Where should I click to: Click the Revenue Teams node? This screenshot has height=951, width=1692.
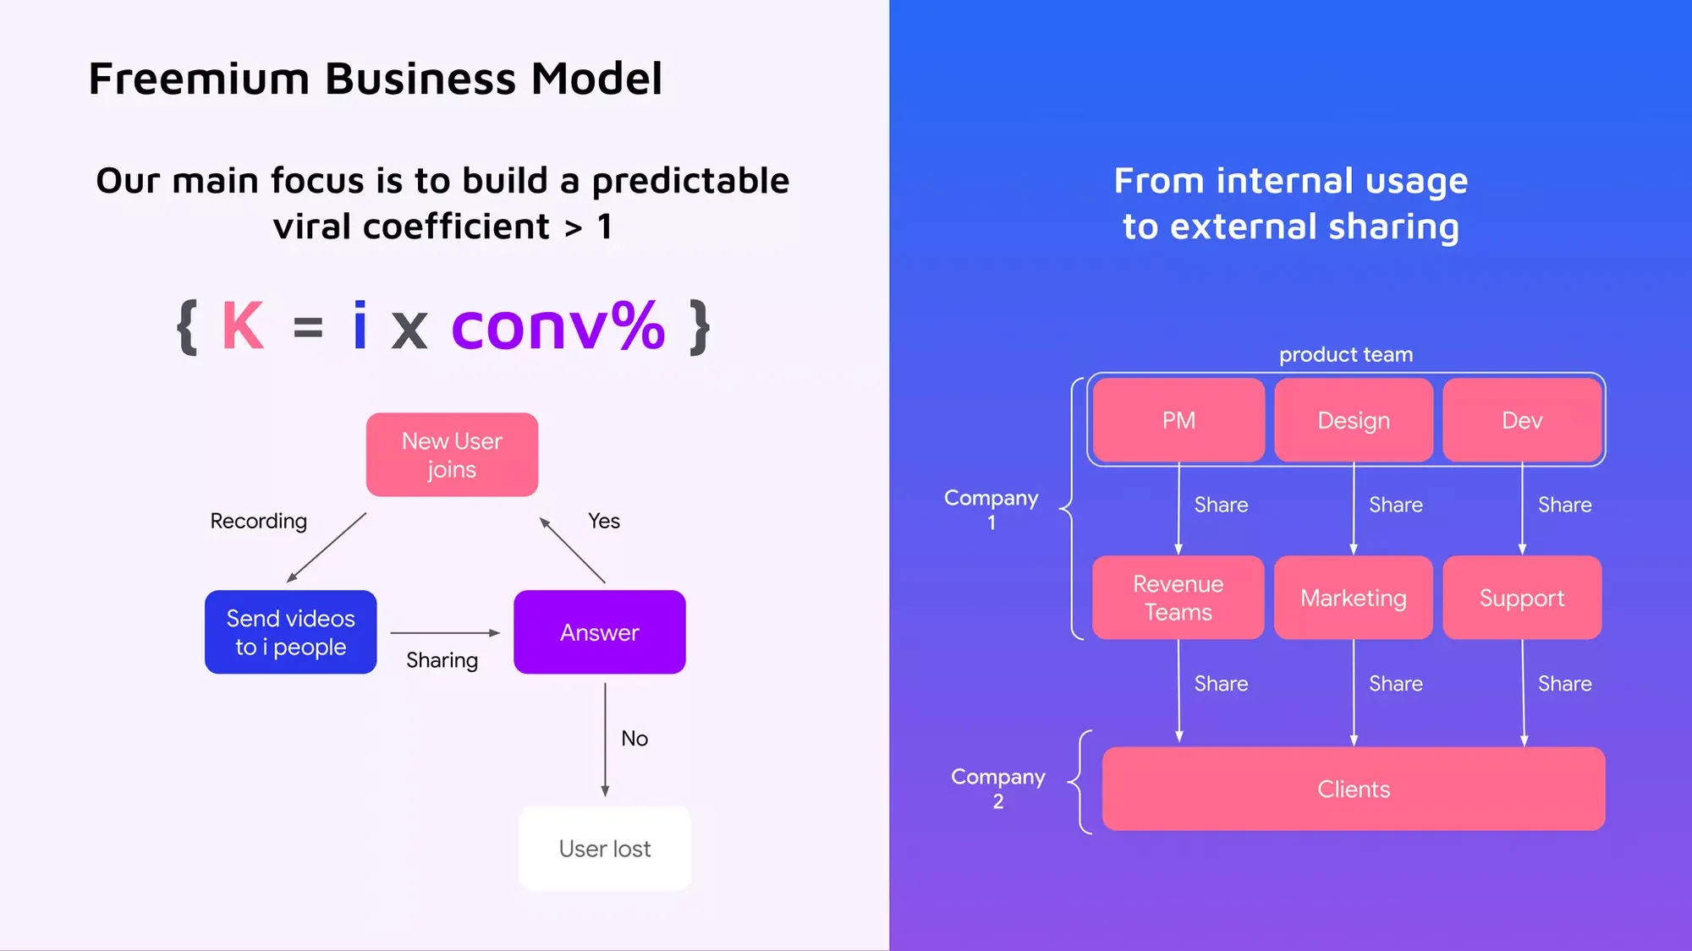[x=1177, y=597]
